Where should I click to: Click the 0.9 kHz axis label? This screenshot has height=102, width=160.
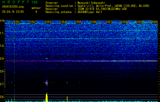(x=2, y=59)
